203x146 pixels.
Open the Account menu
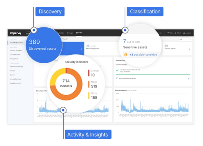point(187,33)
